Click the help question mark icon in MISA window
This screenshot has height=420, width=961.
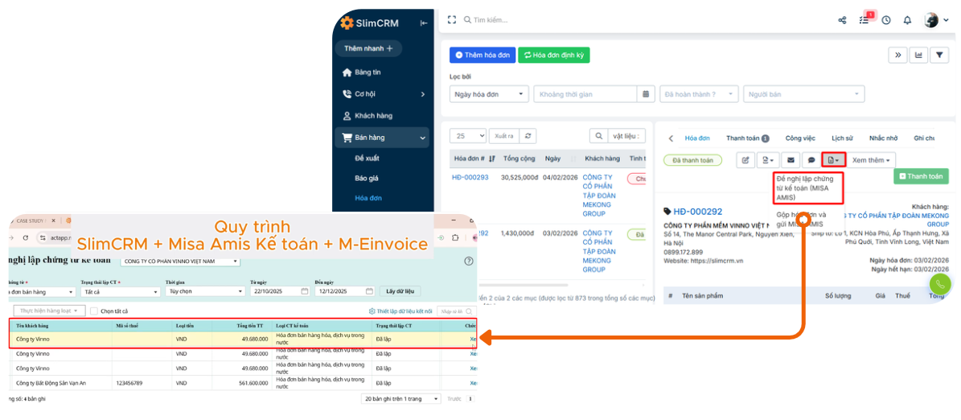tap(469, 261)
